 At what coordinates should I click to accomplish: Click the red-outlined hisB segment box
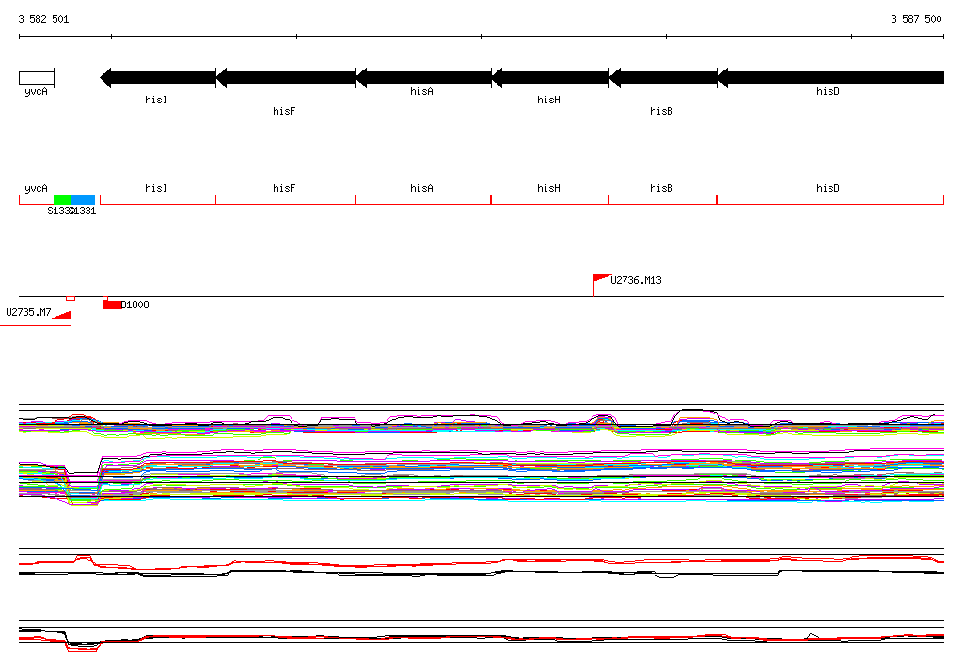[663, 199]
